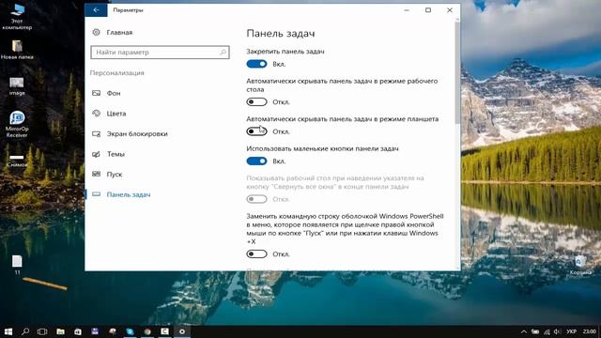Open the Фон background section

pyautogui.click(x=114, y=93)
